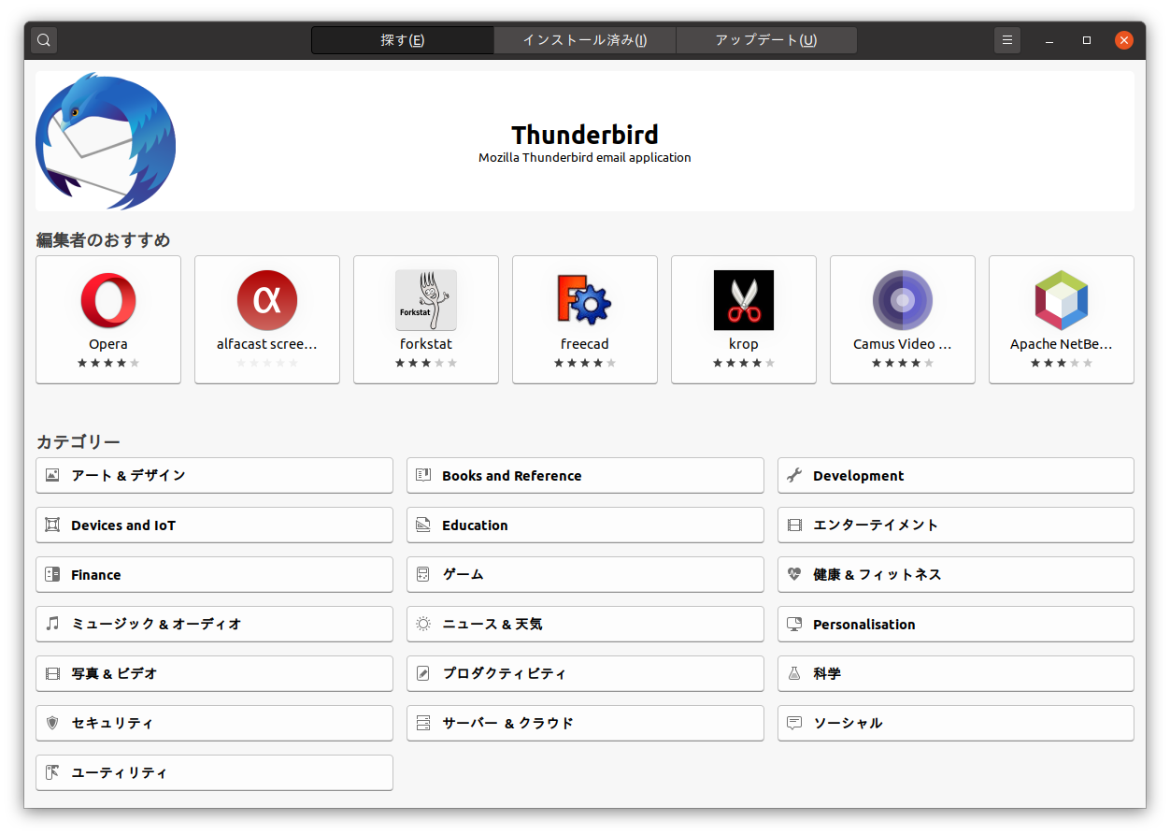Click music note icon beside ミュージック & オーディオ
Screen dimensions: 1170x835
coord(52,624)
